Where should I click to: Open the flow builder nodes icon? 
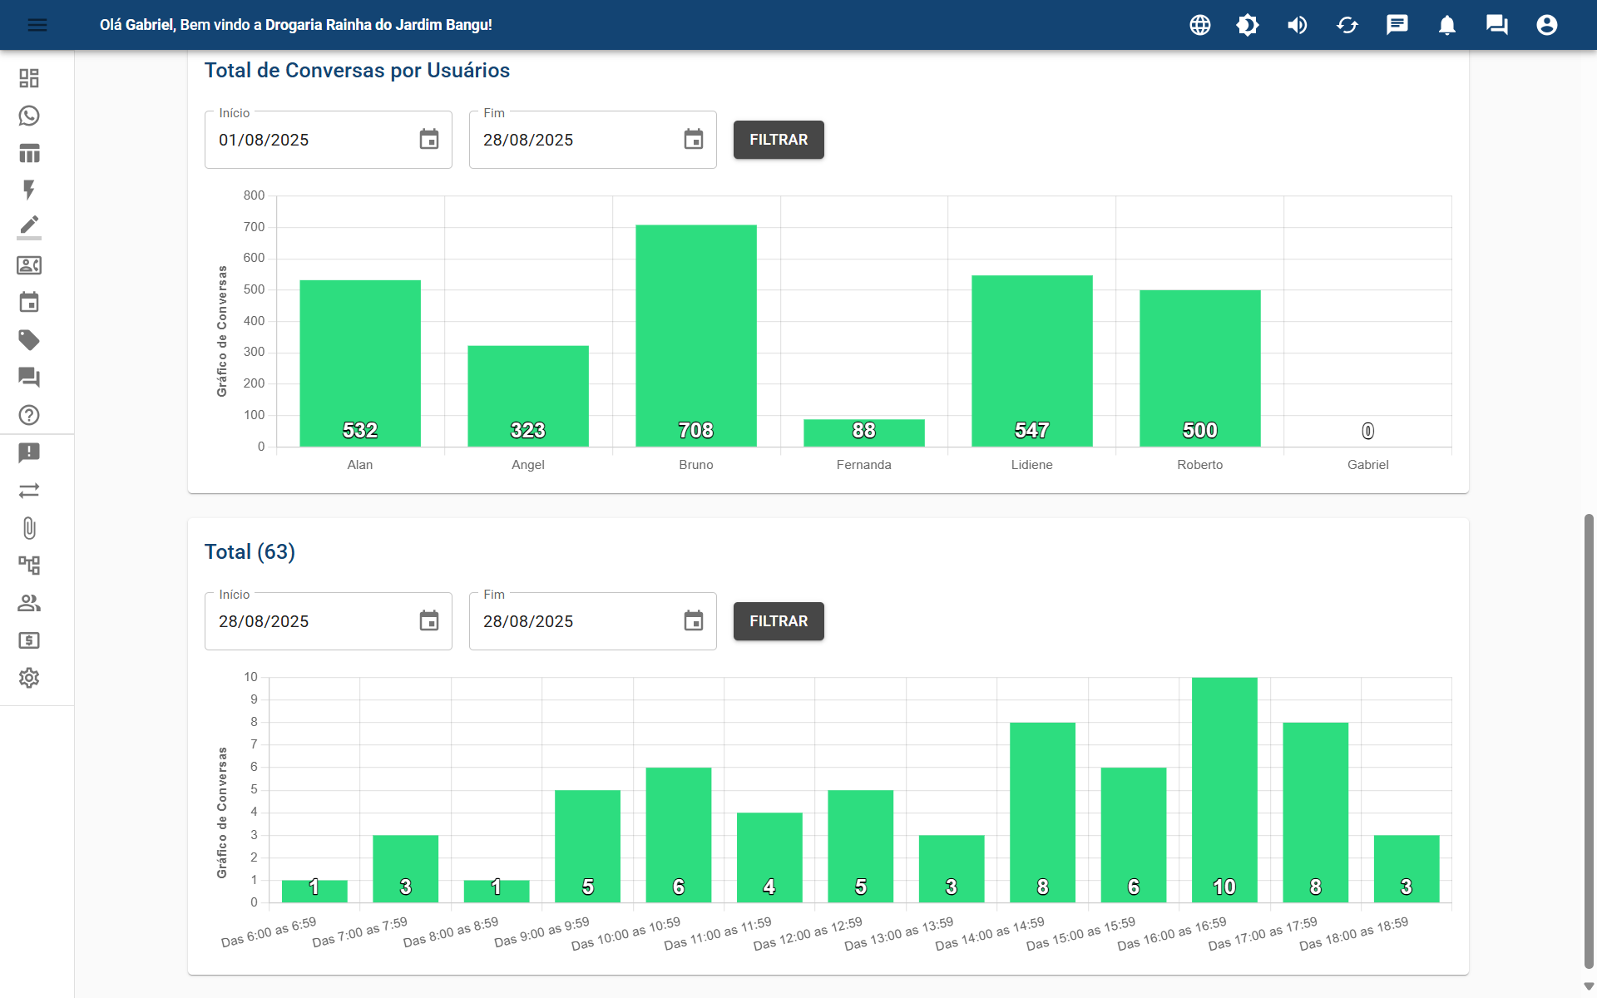click(29, 565)
